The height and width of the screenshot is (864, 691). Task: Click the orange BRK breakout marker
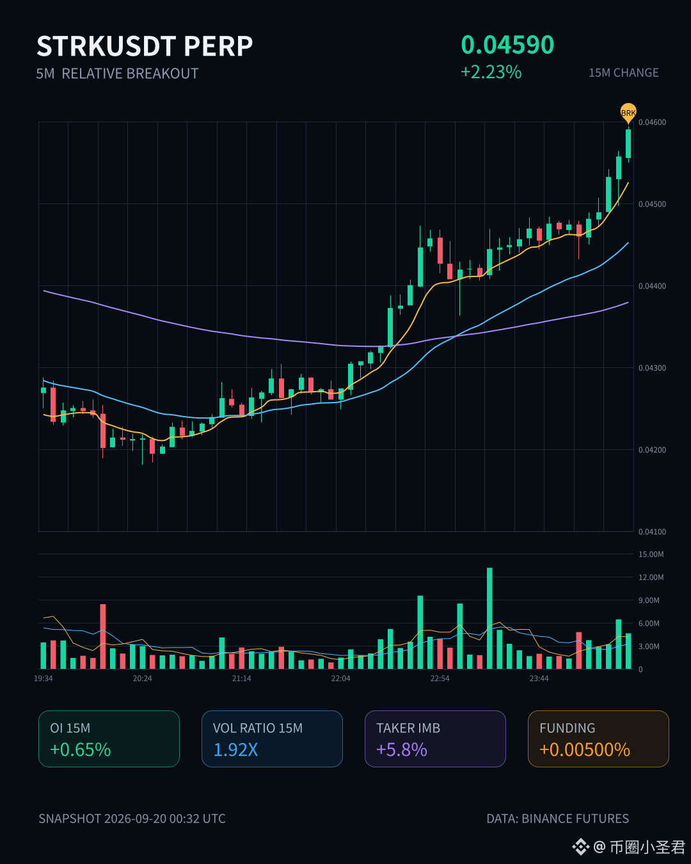pos(628,112)
